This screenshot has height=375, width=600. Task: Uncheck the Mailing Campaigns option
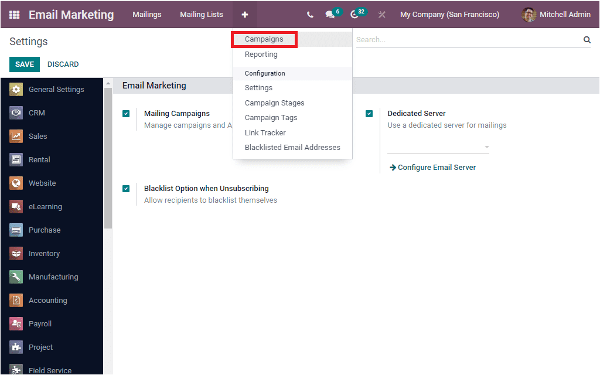point(125,113)
